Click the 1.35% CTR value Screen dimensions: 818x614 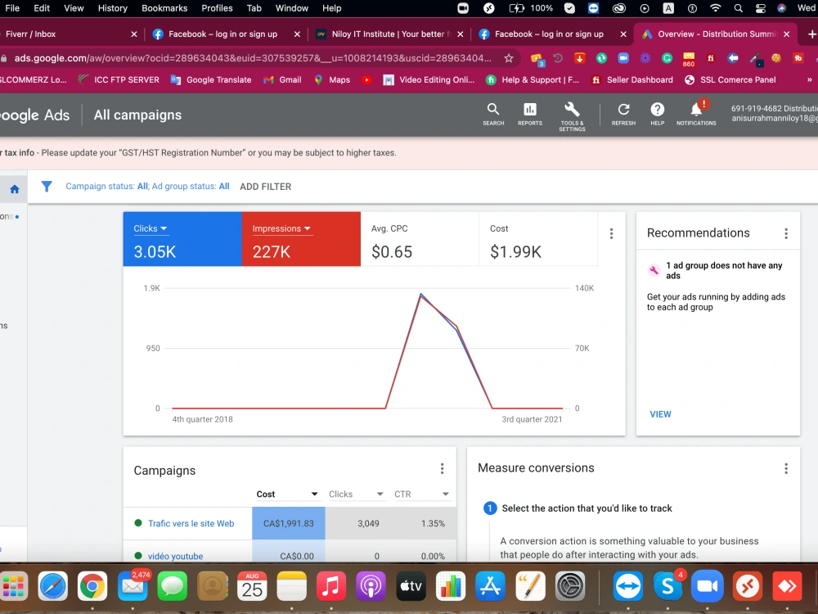tap(433, 523)
